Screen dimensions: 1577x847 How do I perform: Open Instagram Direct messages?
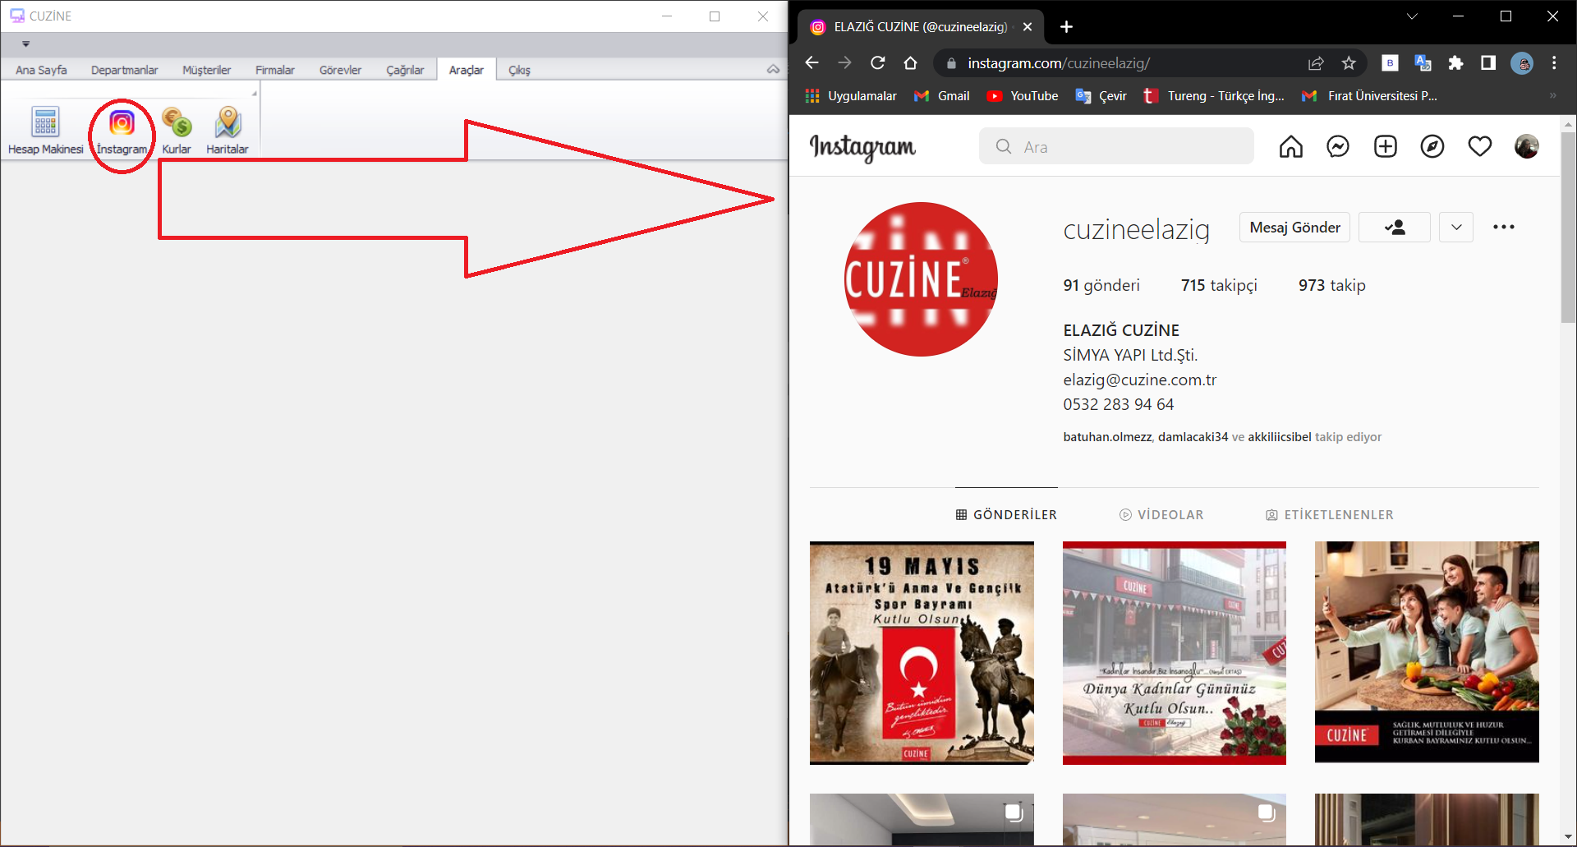click(x=1337, y=146)
